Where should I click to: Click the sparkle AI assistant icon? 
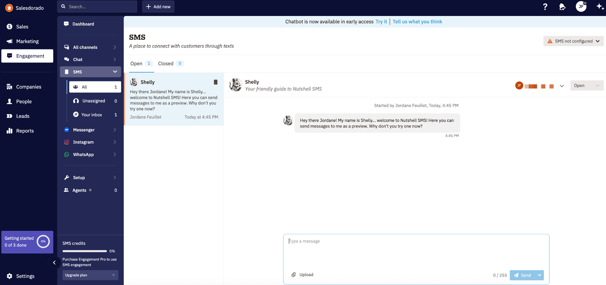point(600,7)
